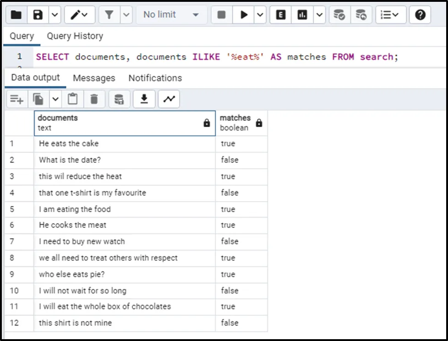
Task: Delete selected rows with the trash icon
Action: (94, 99)
